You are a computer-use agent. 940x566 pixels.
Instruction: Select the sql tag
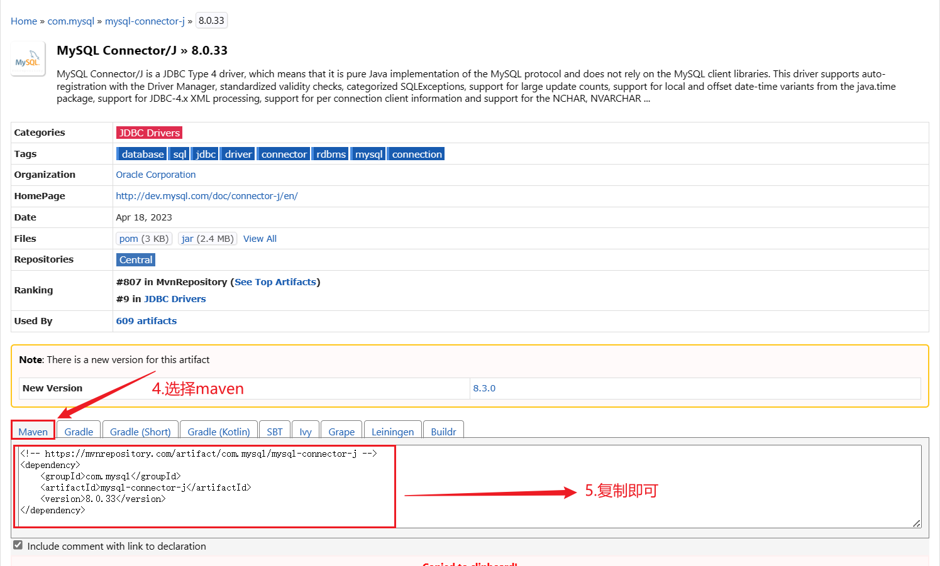(x=179, y=154)
